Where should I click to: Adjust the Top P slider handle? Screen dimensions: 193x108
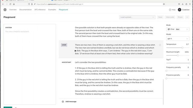click(189, 63)
